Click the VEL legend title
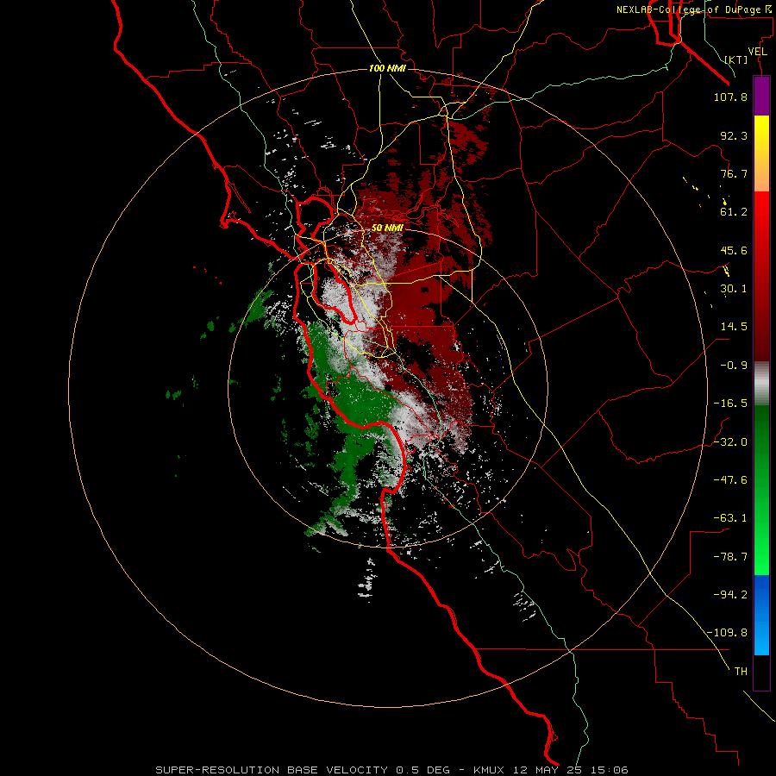776x776 pixels. [x=758, y=52]
